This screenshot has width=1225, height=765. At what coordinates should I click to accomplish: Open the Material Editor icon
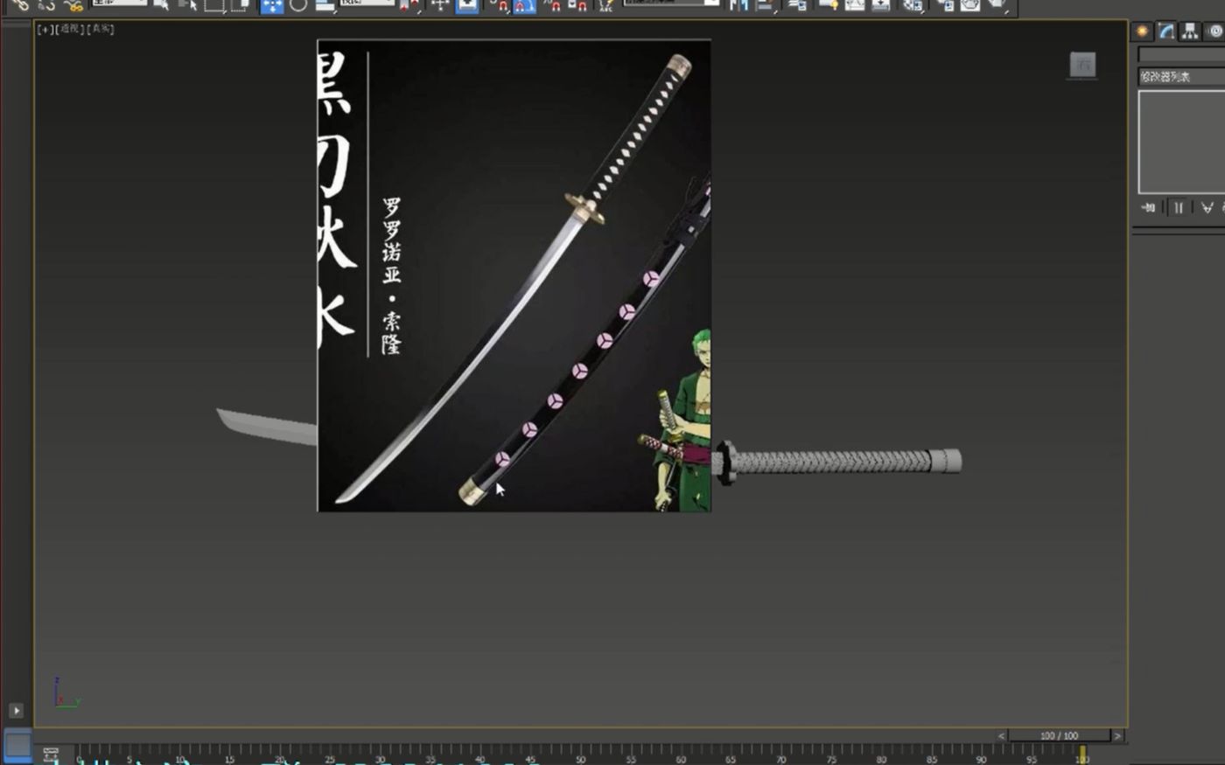click(x=913, y=5)
